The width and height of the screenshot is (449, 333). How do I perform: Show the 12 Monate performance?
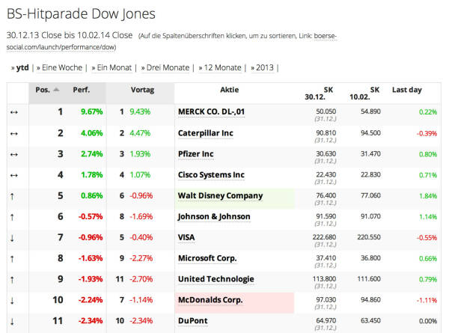(x=222, y=67)
